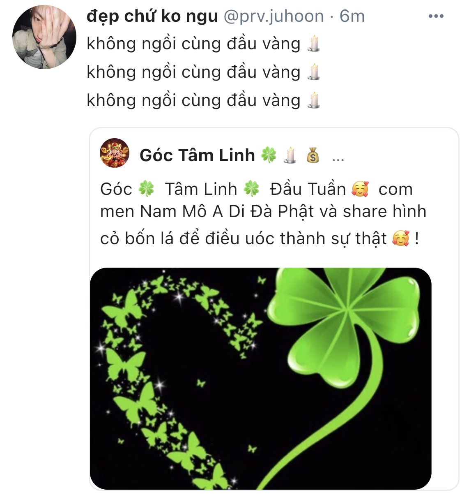Open the Góc Tâm Linh quoted account name

tap(197, 156)
